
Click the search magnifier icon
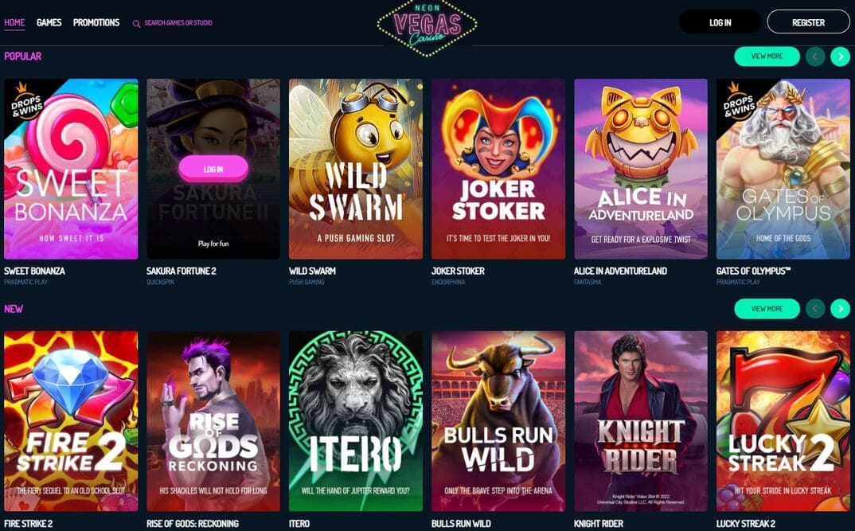(x=136, y=23)
